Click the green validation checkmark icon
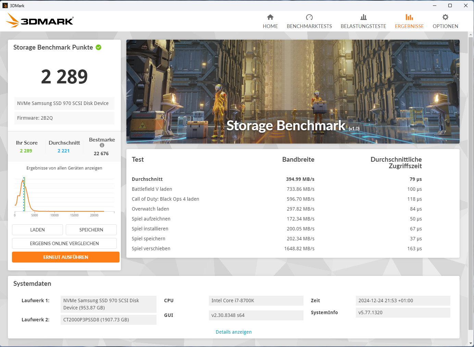The height and width of the screenshot is (347, 474). 99,47
